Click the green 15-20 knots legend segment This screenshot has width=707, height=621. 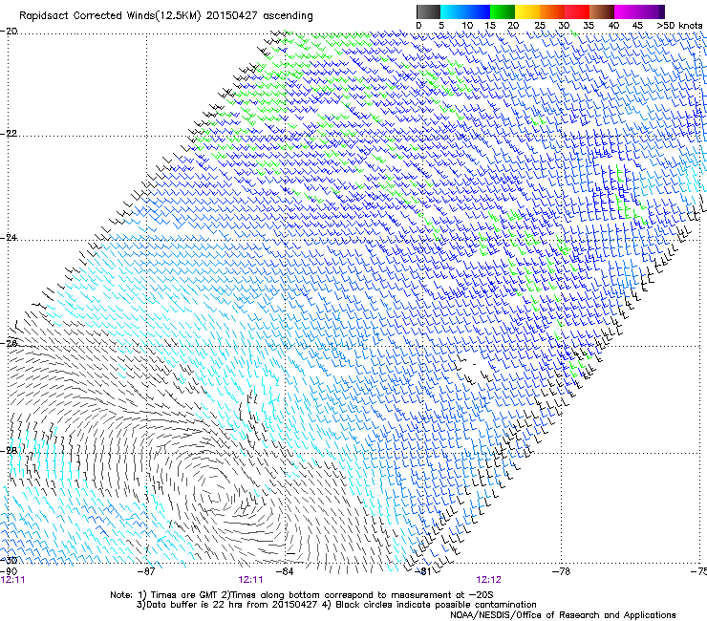503,11
